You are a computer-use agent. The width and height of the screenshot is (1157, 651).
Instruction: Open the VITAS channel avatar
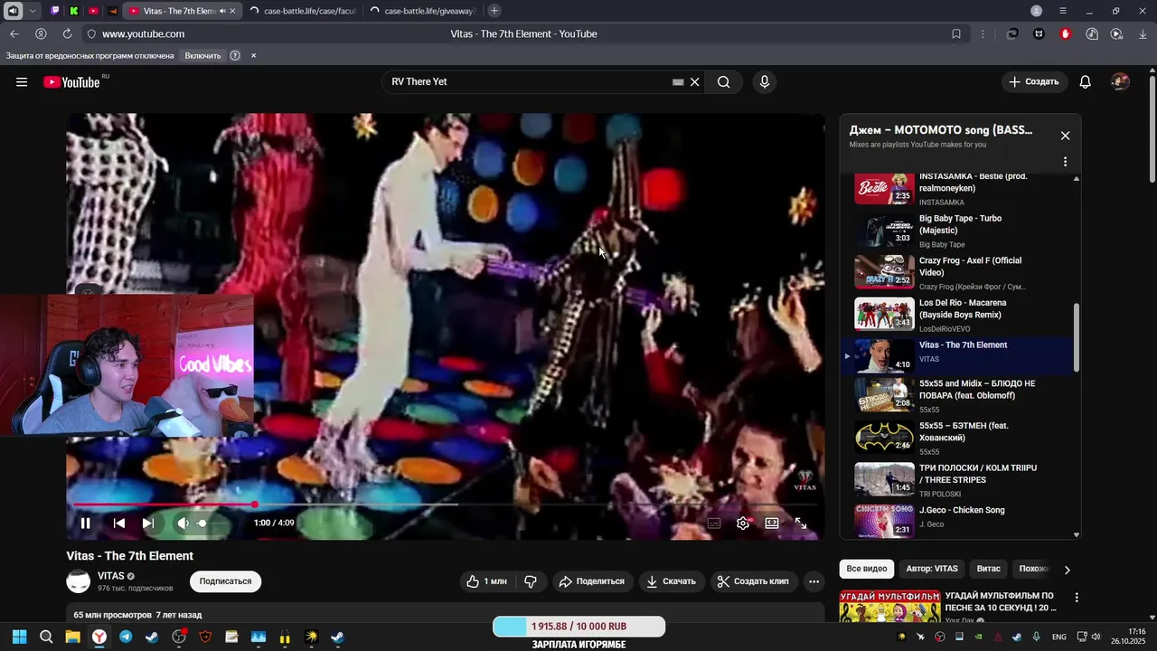79,581
